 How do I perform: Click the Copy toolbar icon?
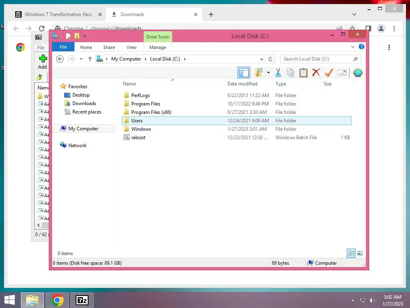[291, 73]
